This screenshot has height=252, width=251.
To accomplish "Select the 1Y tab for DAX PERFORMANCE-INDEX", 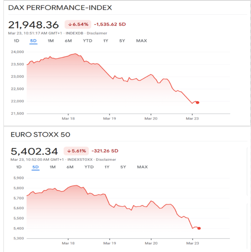I will [105, 41].
